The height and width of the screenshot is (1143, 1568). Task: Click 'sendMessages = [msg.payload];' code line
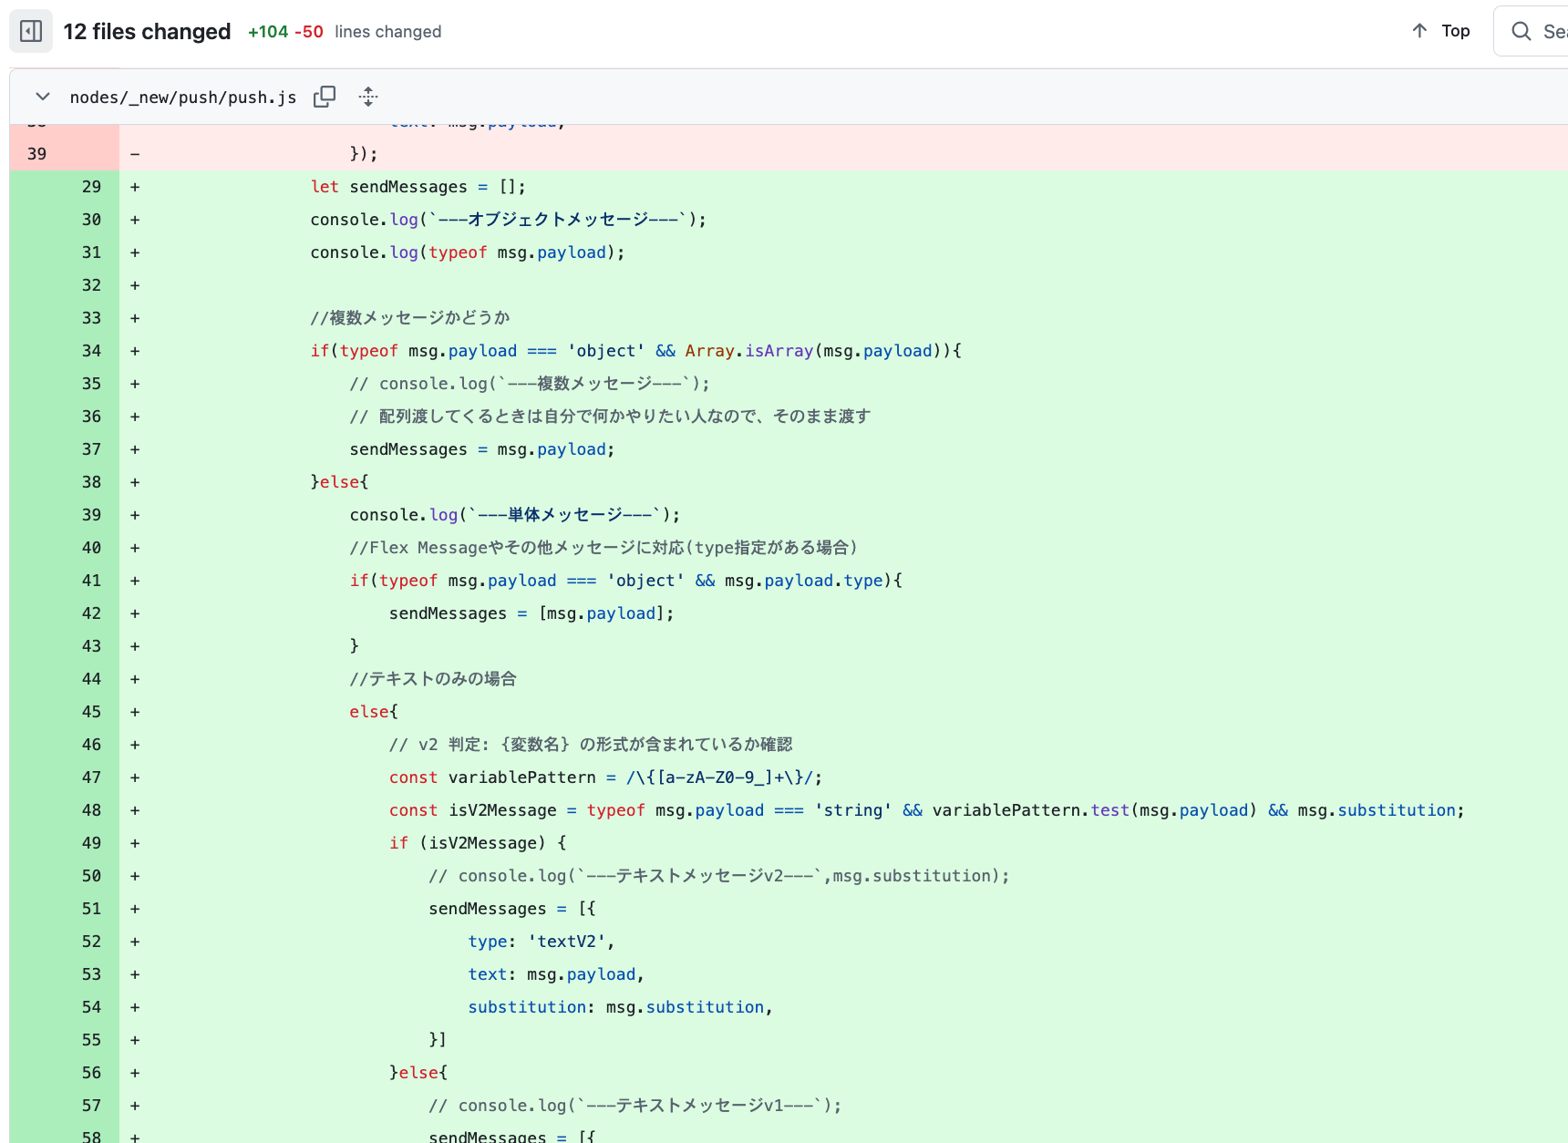531,613
